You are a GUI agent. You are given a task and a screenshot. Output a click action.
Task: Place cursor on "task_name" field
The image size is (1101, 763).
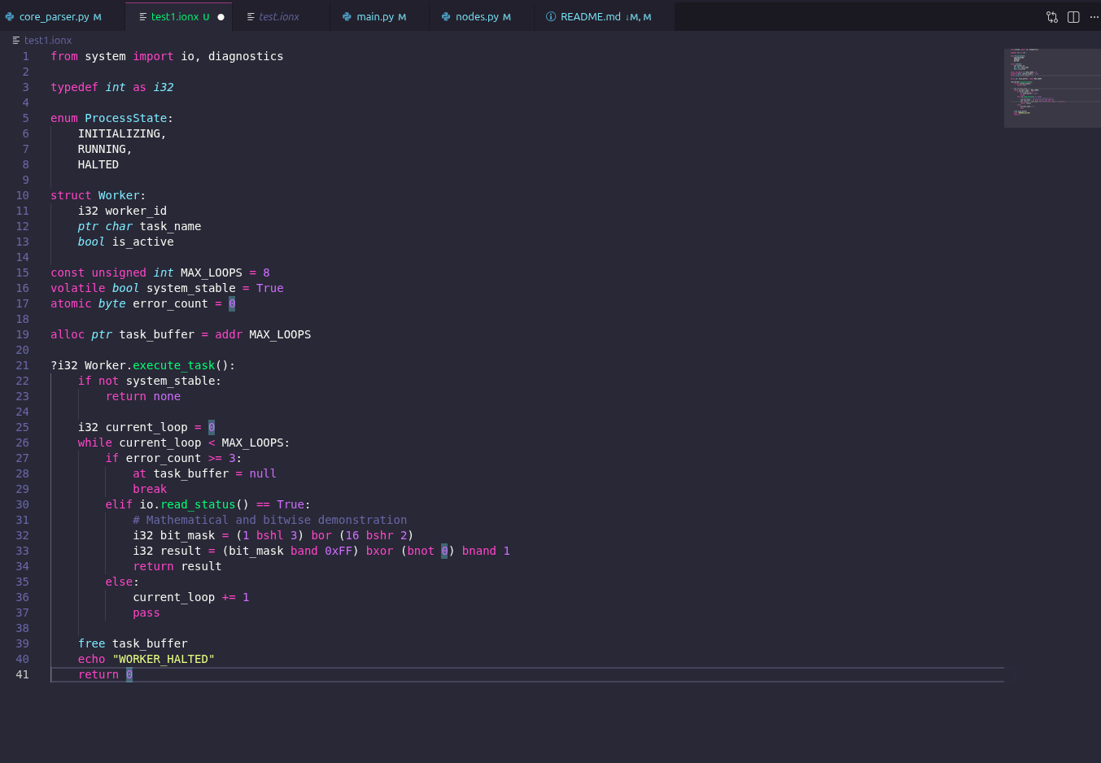tap(171, 226)
